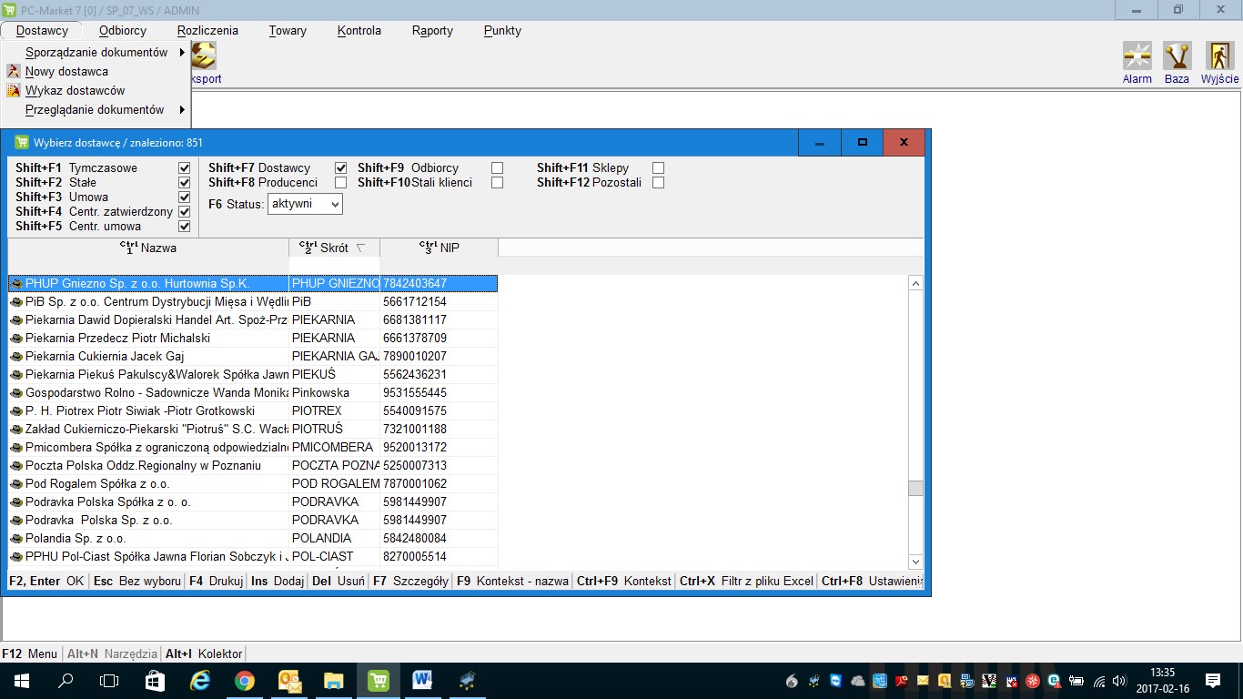Click F4 Drukuj button
Screen dimensions: 1243x699
pos(216,581)
